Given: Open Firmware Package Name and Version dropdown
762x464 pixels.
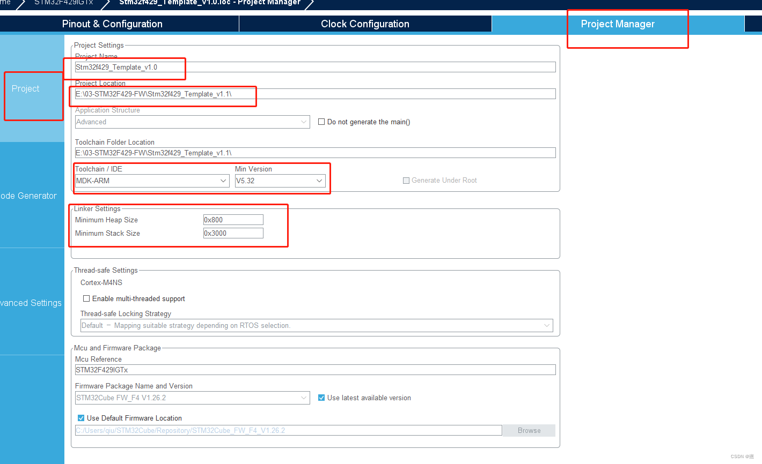Looking at the screenshot, I should [x=192, y=398].
